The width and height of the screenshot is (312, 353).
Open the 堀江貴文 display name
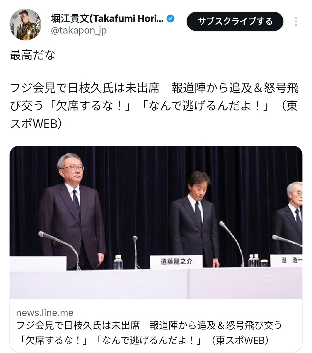[107, 19]
